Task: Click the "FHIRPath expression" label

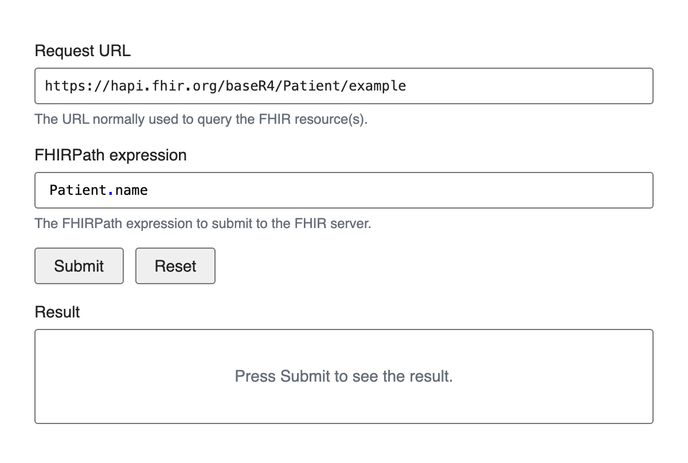Action: [111, 155]
